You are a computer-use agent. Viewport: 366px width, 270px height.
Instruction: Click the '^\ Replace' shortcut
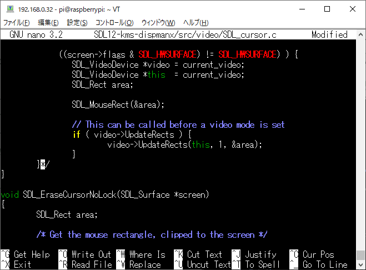[138, 264]
